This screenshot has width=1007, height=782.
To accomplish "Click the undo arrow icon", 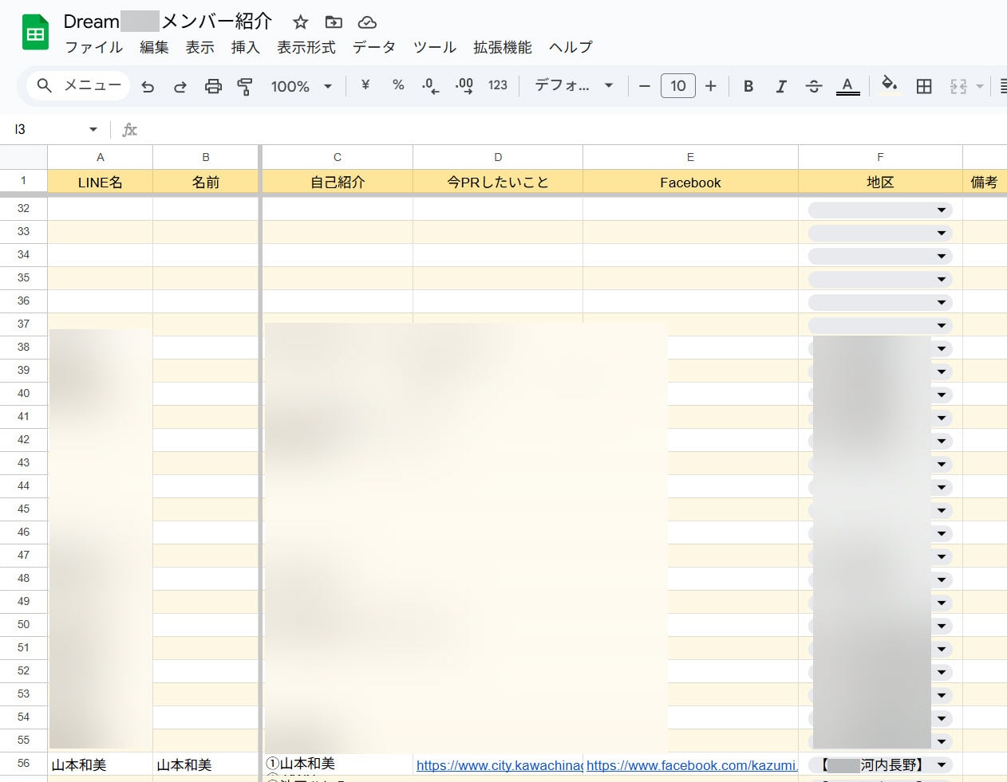I will click(148, 86).
